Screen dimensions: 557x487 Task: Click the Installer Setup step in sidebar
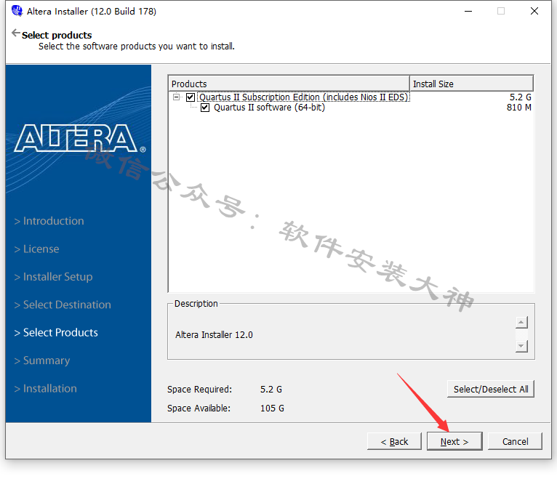coord(53,277)
